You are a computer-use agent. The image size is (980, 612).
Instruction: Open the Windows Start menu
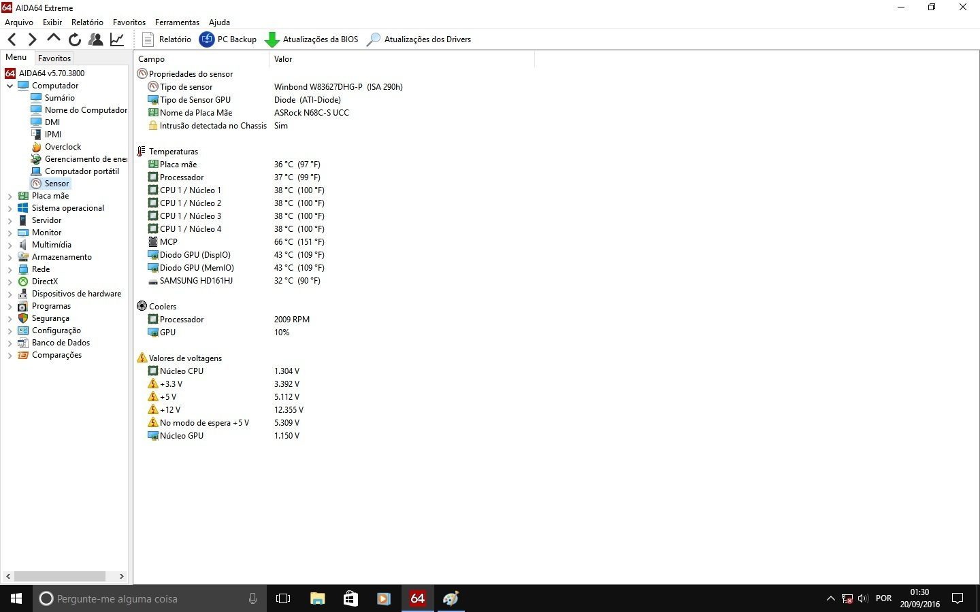16,598
